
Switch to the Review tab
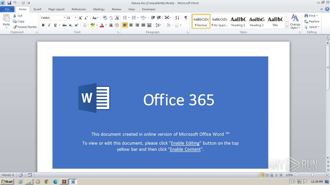tap(117, 9)
